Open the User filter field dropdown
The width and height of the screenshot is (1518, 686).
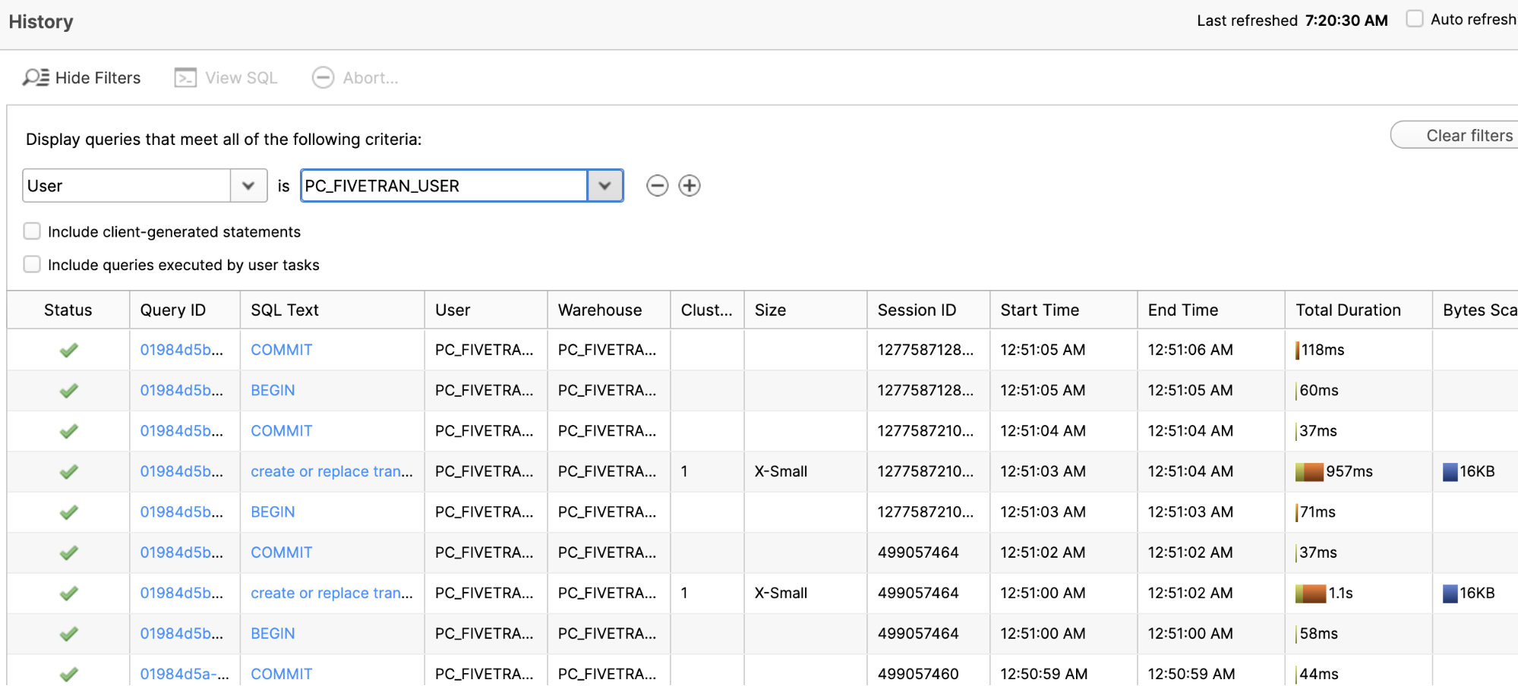click(x=248, y=186)
